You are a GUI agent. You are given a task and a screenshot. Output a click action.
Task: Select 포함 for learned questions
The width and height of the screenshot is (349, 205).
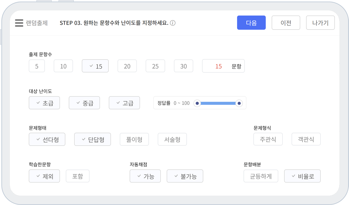[78, 176]
